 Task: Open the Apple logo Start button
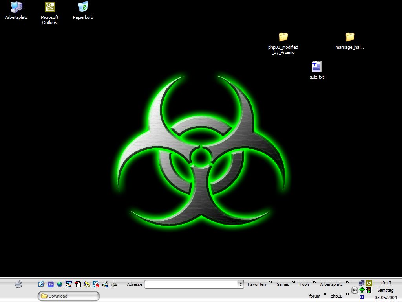tap(18, 284)
